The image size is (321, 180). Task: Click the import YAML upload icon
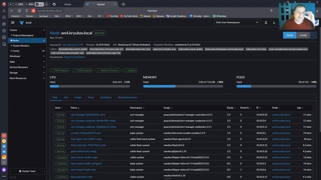tap(266, 22)
